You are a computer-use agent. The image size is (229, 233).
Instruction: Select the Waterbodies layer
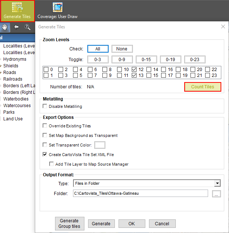tap(16, 99)
